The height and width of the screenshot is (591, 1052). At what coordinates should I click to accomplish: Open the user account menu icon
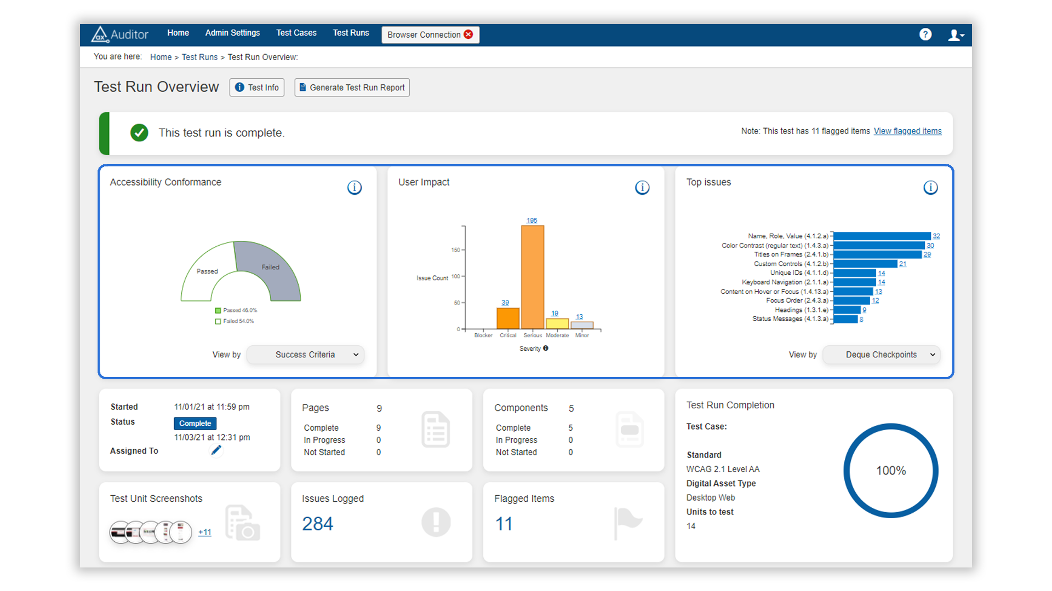[x=956, y=35]
